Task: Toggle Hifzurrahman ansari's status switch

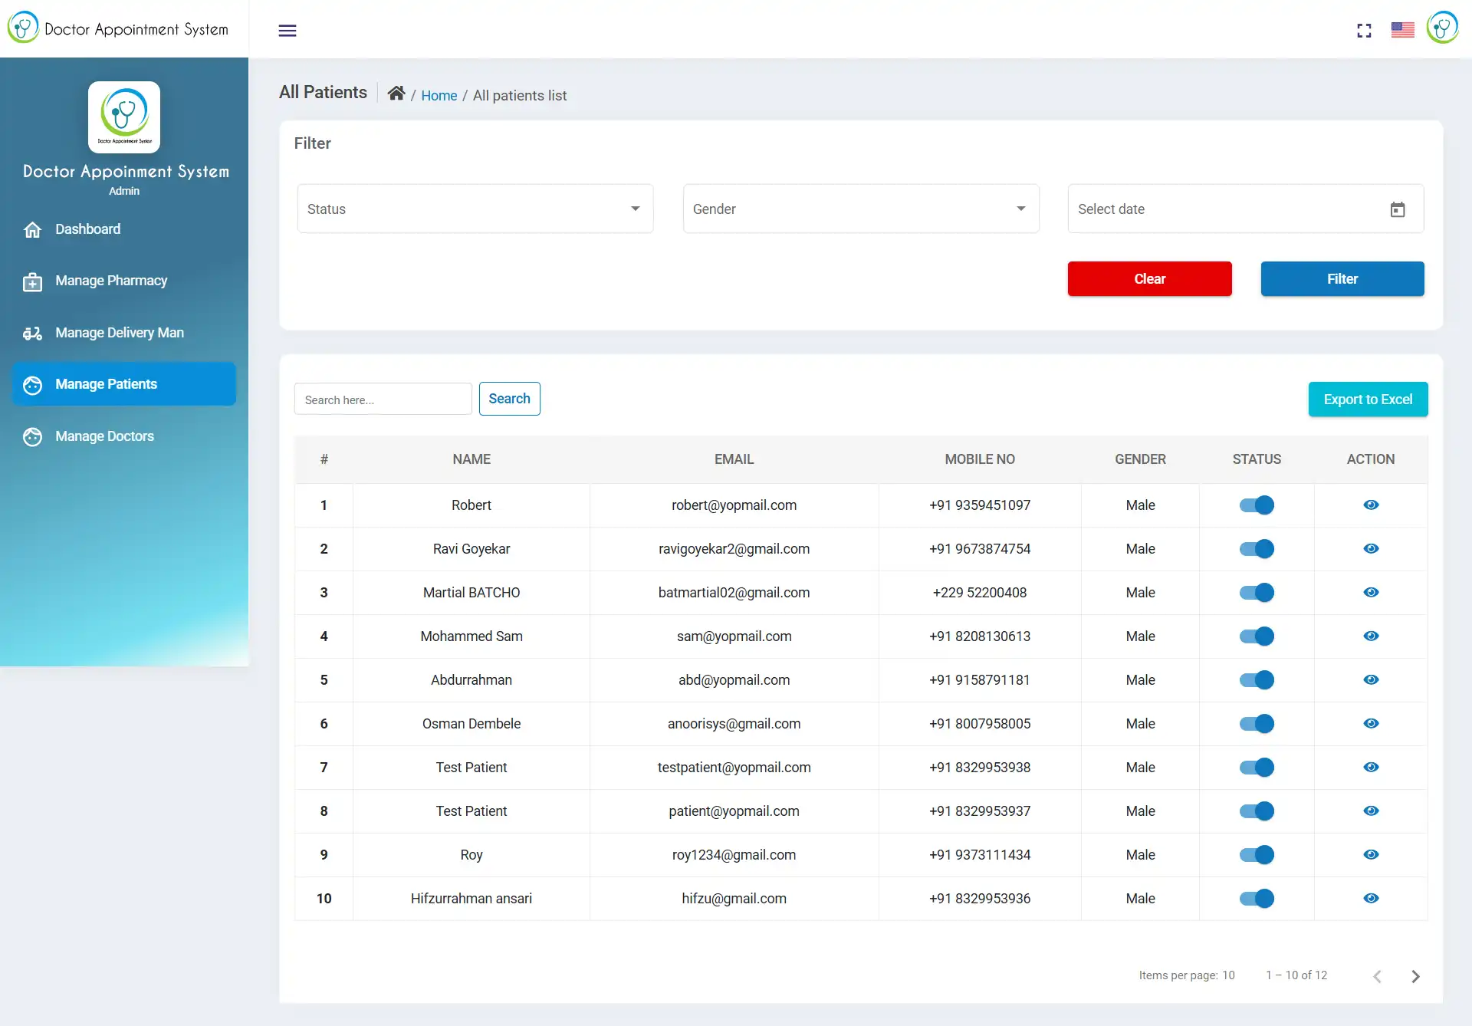Action: pos(1257,898)
